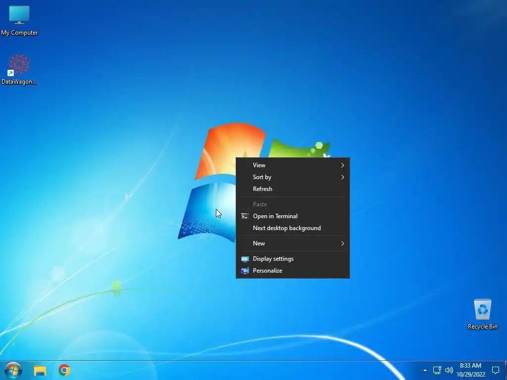Select the DataWagon desktop shortcut
Viewport: 507px width, 380px height.
coord(19,69)
